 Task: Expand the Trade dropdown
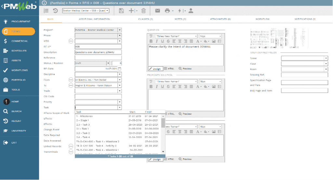pos(120,91)
